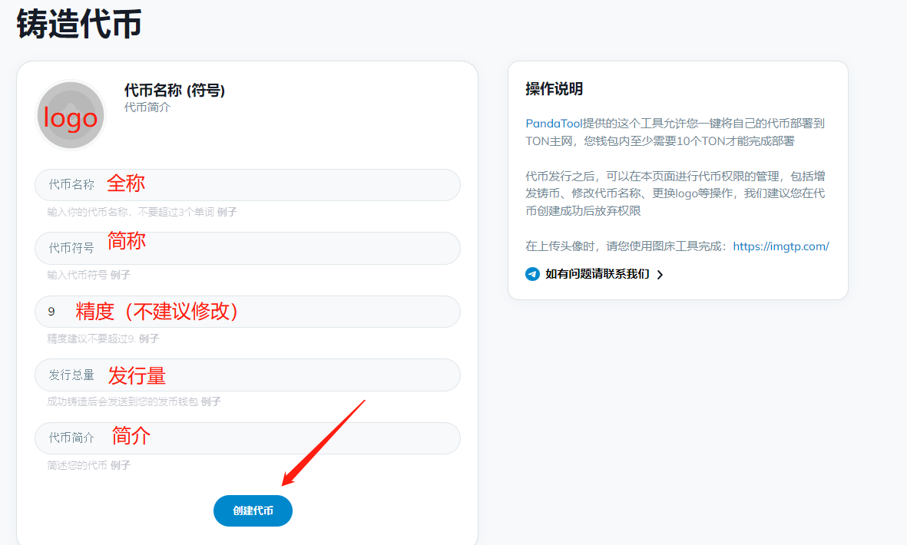Click the 例子 link under 输入代币符号

point(121,275)
